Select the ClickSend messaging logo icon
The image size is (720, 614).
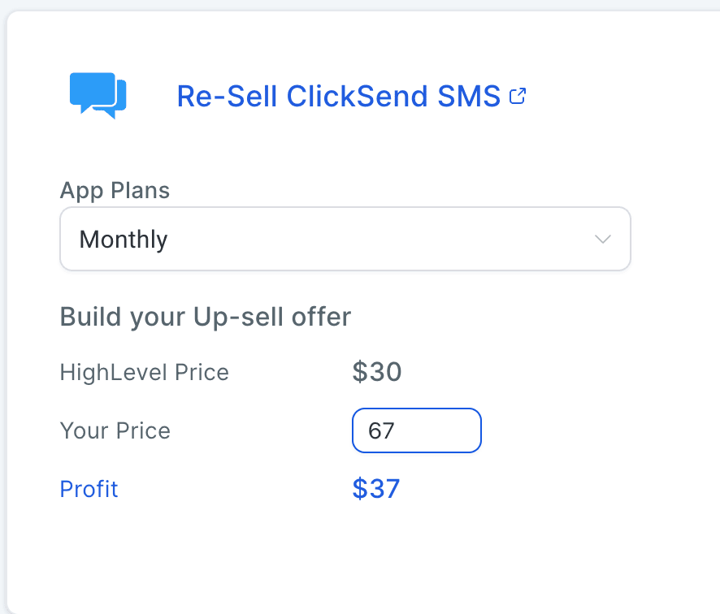tap(97, 95)
